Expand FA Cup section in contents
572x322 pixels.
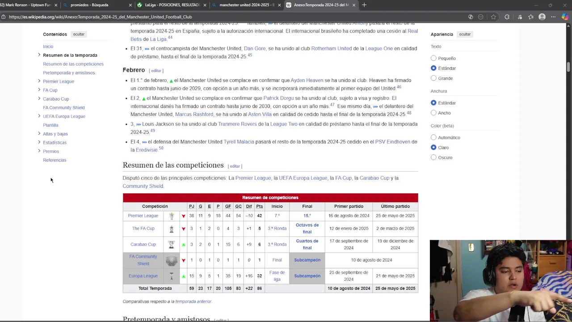click(x=39, y=90)
